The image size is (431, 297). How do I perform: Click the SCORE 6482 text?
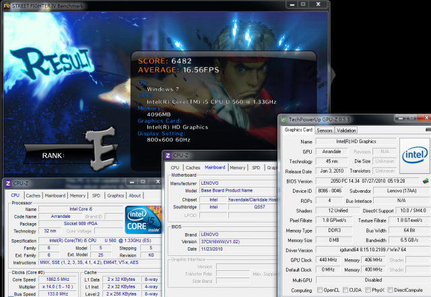[164, 61]
